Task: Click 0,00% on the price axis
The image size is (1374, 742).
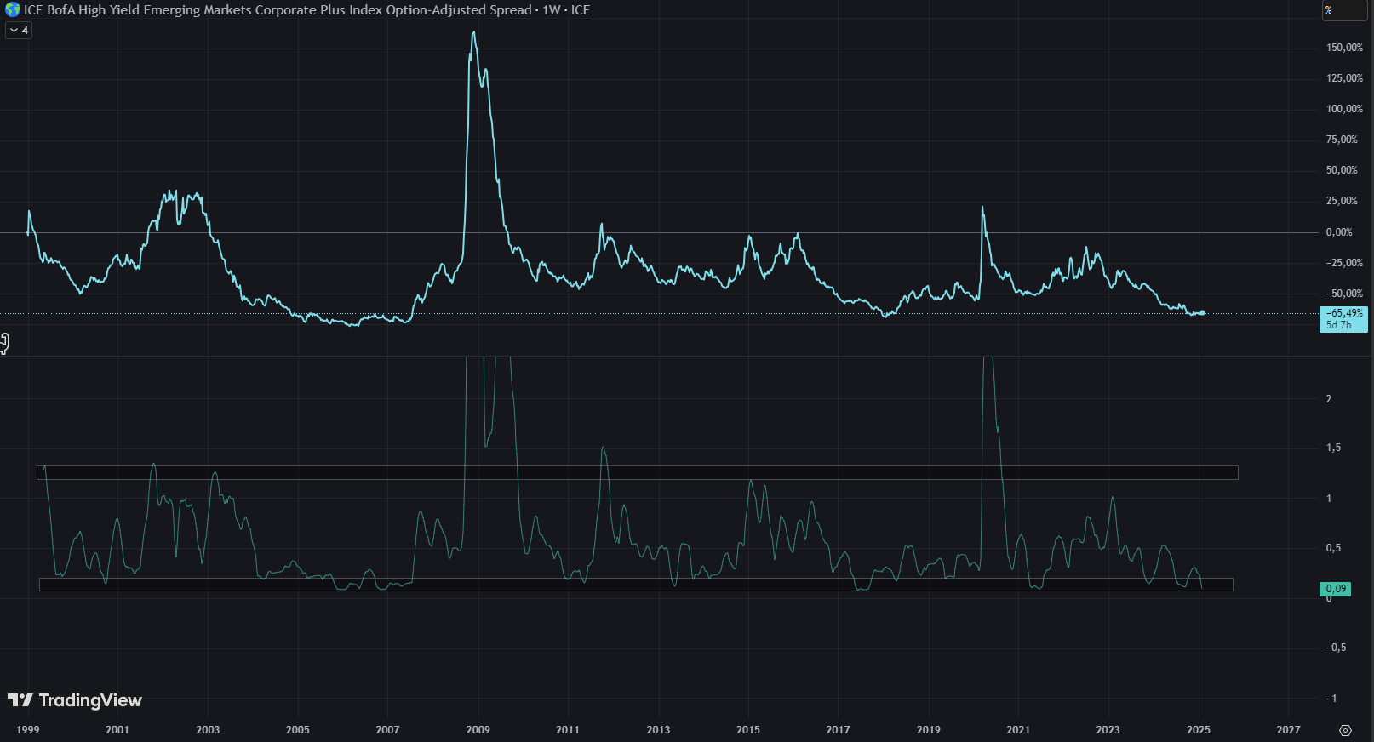Action: coord(1339,232)
